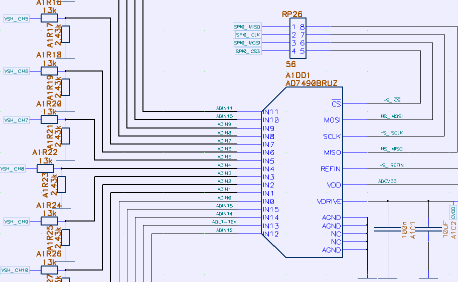The image size is (458, 282).
Task: Click the AOUT-12V net label
Action: pos(224,221)
